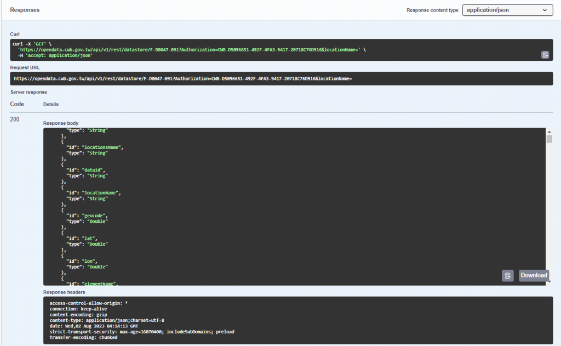Select the curl command text block
This screenshot has height=346, width=561.
tap(281, 50)
